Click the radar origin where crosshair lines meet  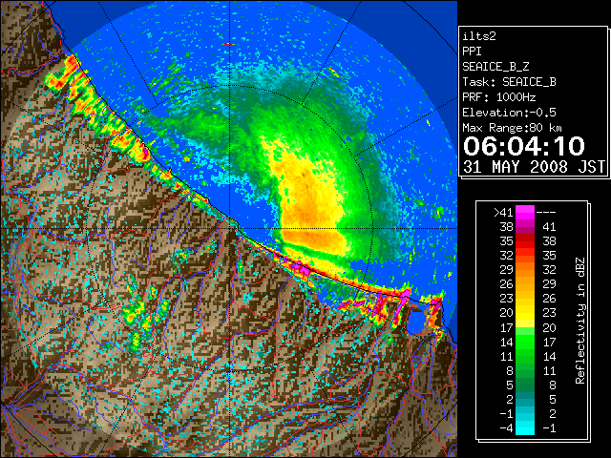[x=230, y=229]
